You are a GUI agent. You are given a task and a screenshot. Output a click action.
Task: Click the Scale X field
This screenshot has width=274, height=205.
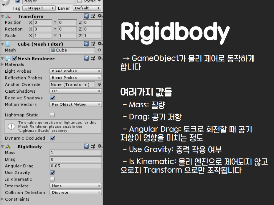coord(43,36)
